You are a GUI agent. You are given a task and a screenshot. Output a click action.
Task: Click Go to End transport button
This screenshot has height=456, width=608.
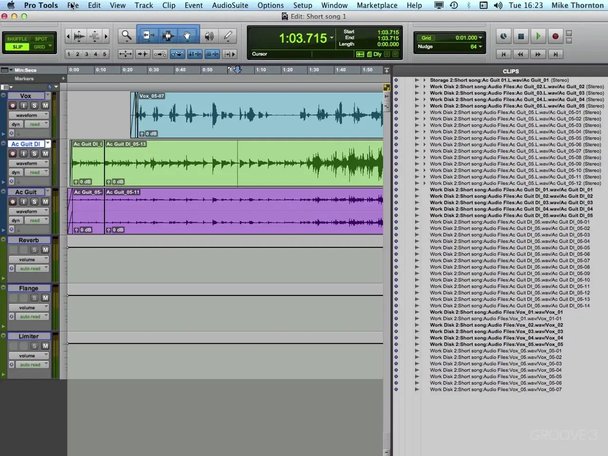click(555, 54)
